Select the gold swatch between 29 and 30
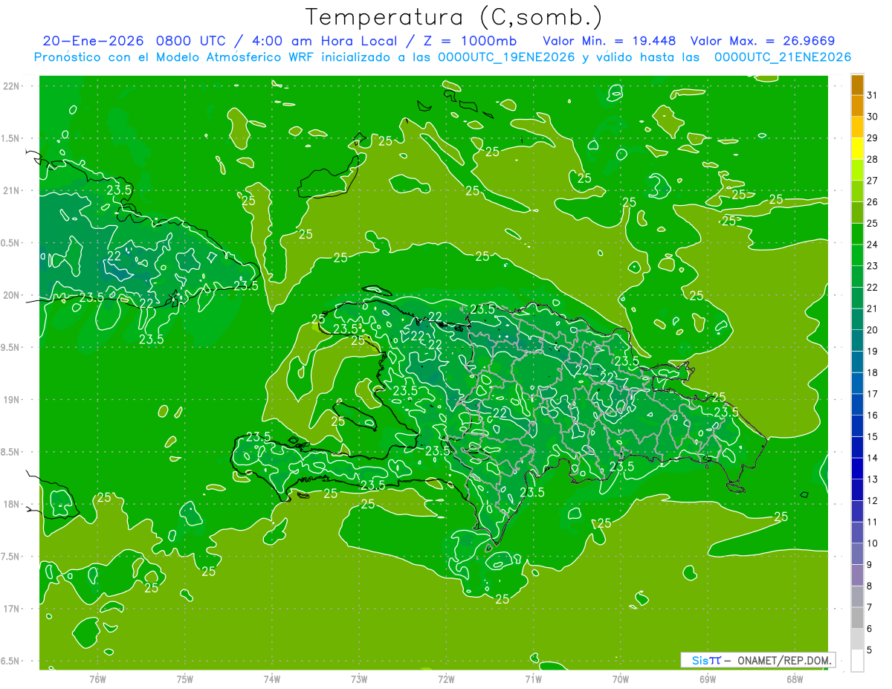This screenshot has width=892, height=689. [x=857, y=127]
